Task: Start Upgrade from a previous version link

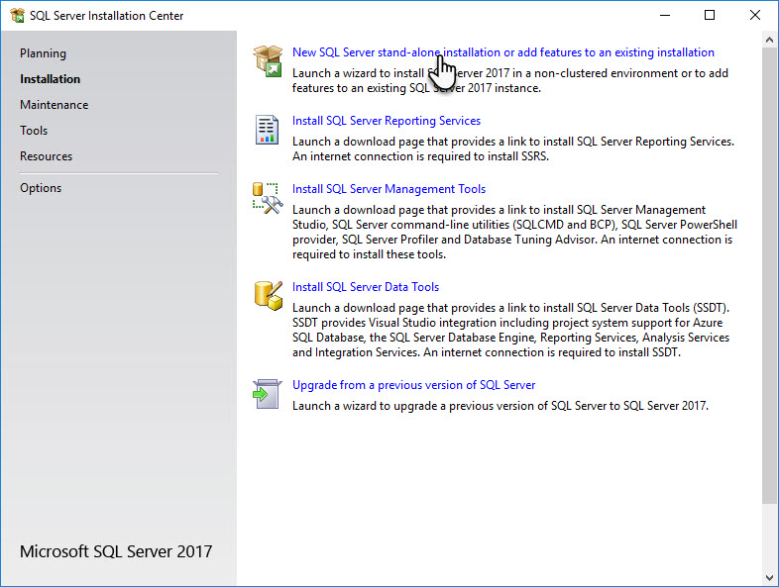Action: click(x=413, y=385)
